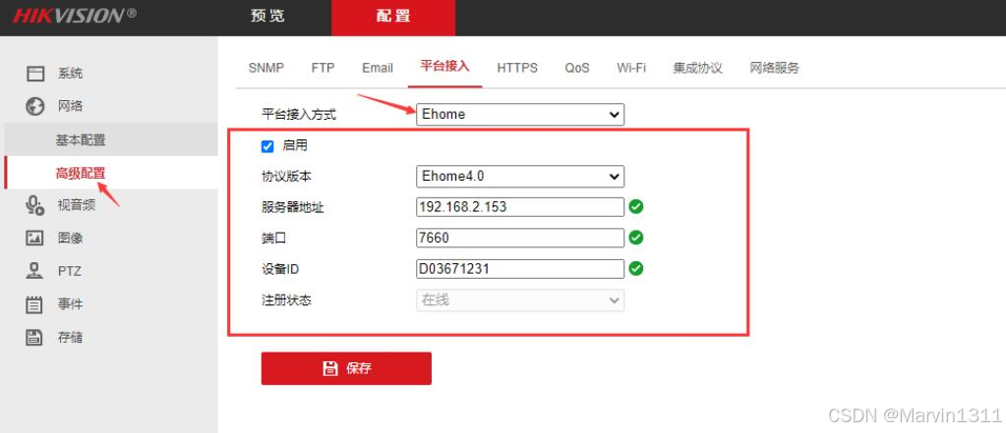Select PTZ in the sidebar

[x=70, y=271]
